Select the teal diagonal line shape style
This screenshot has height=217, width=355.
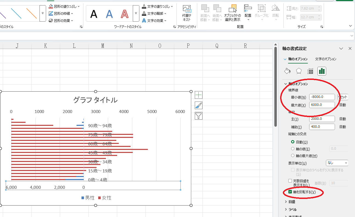pos(16,13)
